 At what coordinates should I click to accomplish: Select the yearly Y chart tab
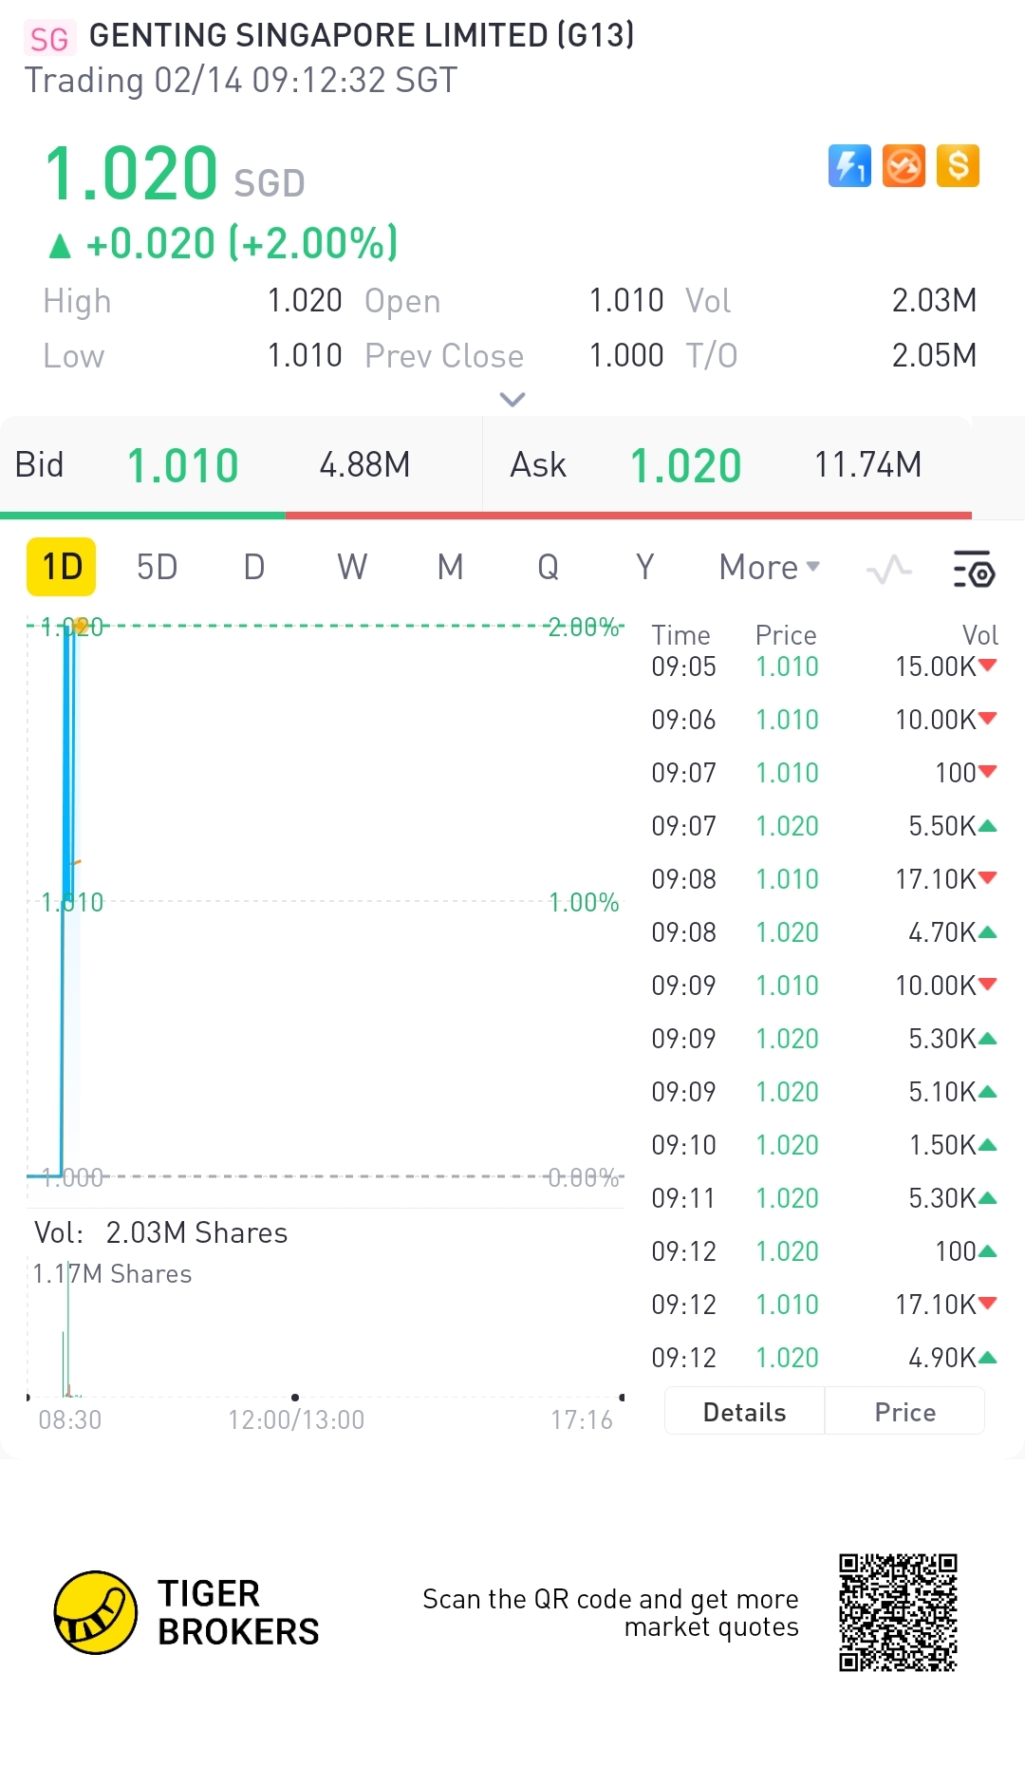point(645,568)
